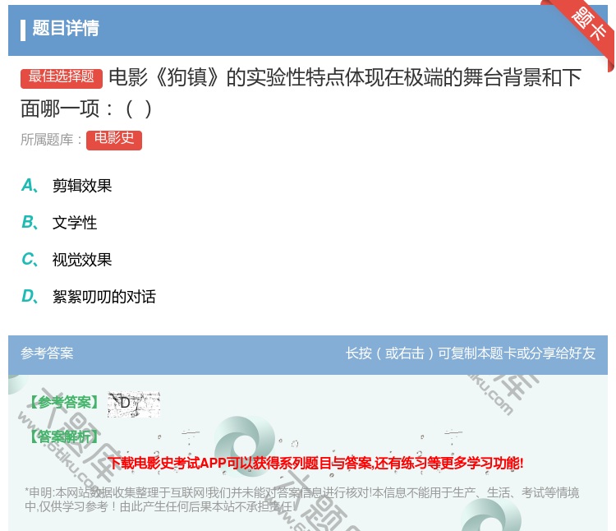Image resolution: width=616 pixels, height=531 pixels.
Task: Click the question text about 《狗镇》
Action: pyautogui.click(x=301, y=93)
